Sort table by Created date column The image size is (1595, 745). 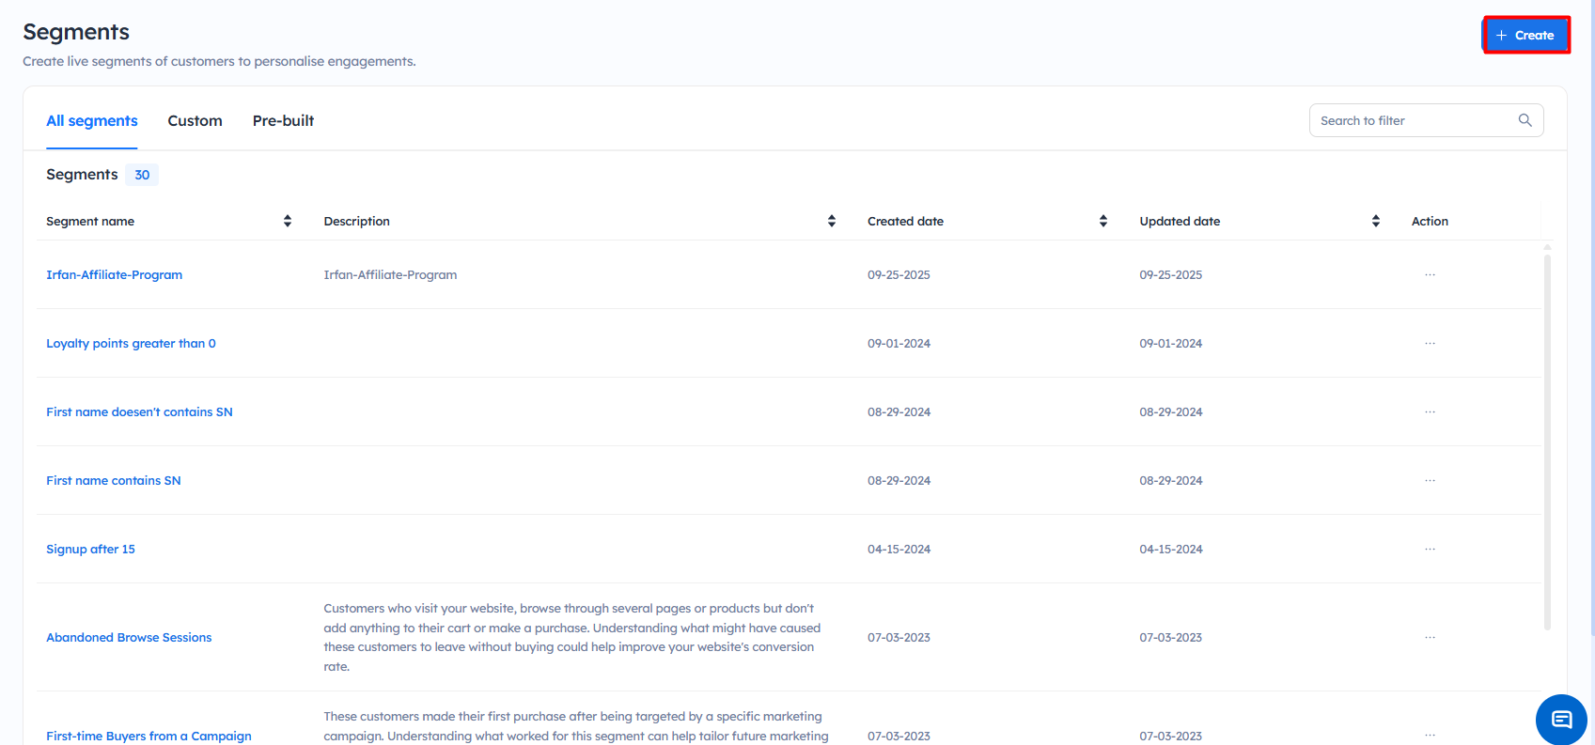(1102, 222)
